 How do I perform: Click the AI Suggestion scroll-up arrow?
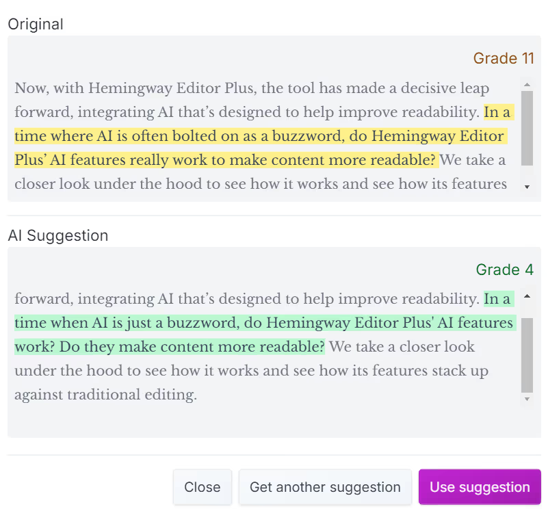pyautogui.click(x=527, y=296)
